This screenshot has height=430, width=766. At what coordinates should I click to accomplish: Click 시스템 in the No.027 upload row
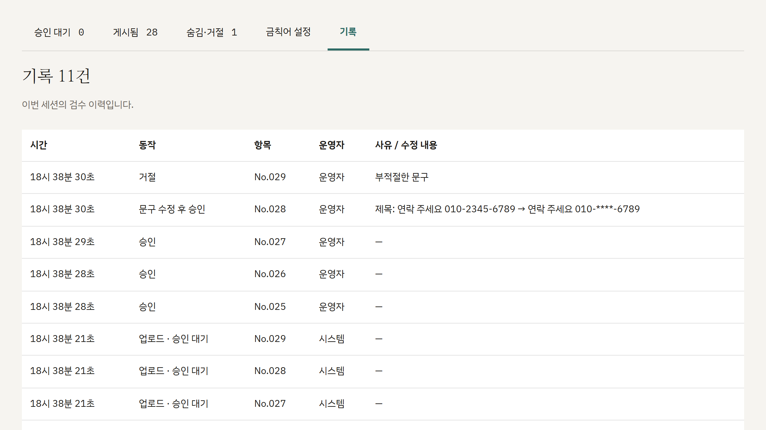pos(332,404)
